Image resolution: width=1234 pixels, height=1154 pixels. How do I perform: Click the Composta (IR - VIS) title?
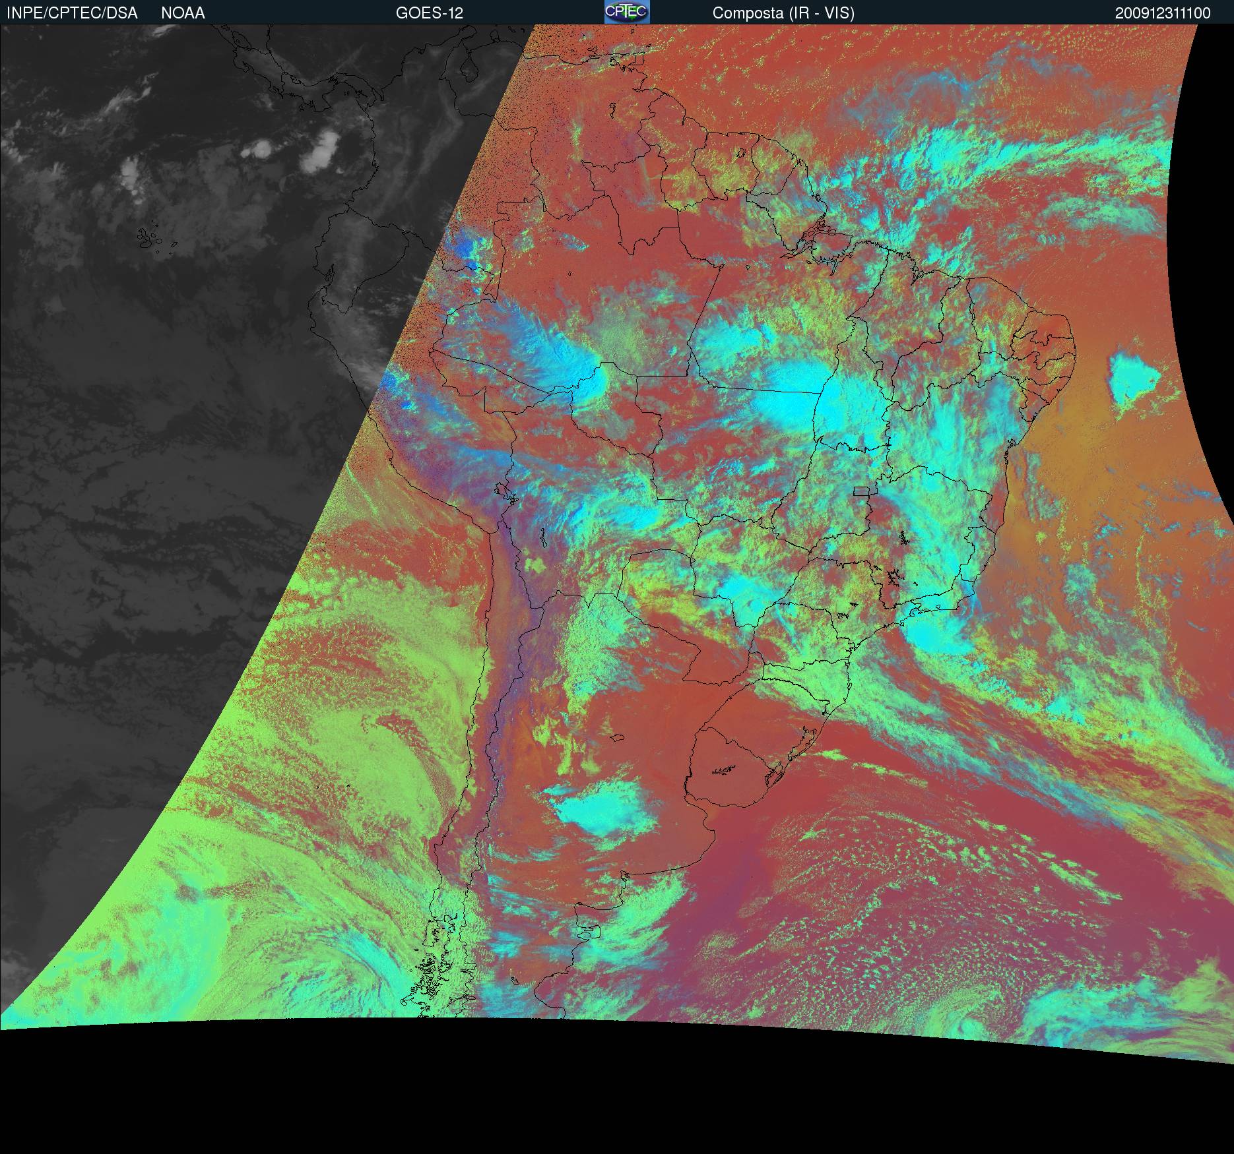(x=783, y=13)
